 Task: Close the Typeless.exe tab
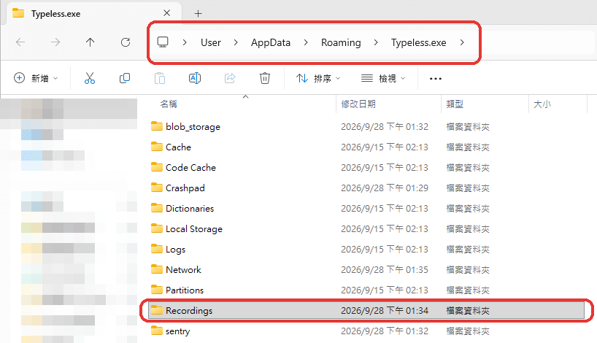(166, 13)
